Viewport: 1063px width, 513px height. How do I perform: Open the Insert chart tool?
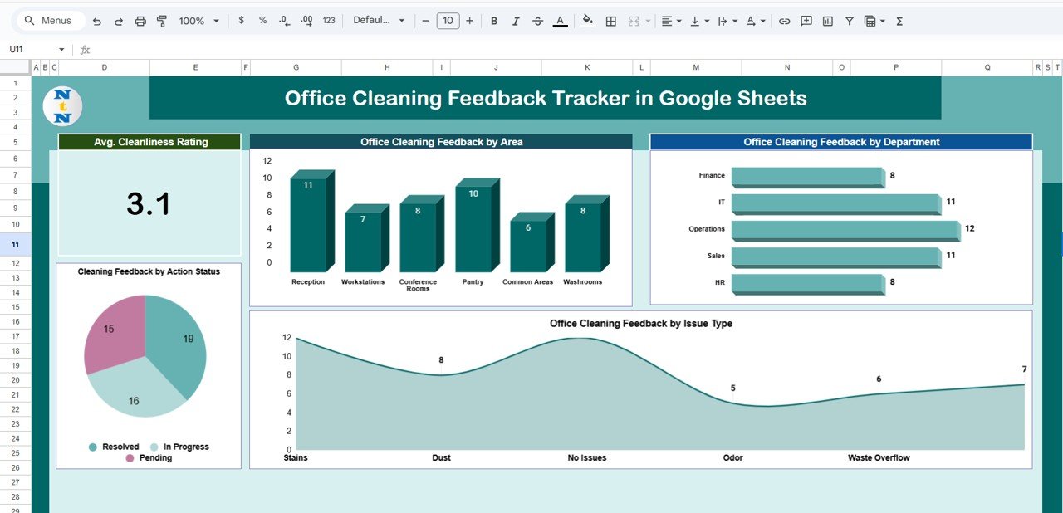coord(827,20)
